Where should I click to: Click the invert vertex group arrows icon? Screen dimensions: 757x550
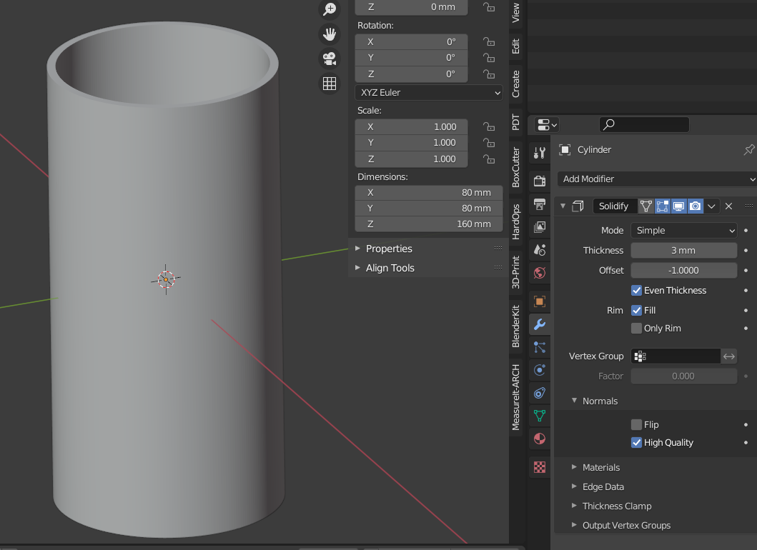(x=729, y=356)
